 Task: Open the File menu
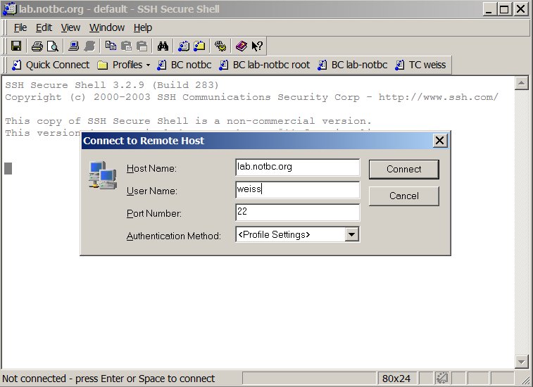20,27
